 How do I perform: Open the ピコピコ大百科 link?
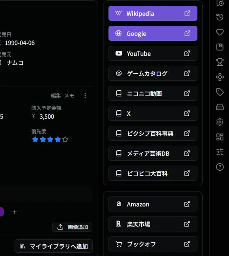(153, 173)
